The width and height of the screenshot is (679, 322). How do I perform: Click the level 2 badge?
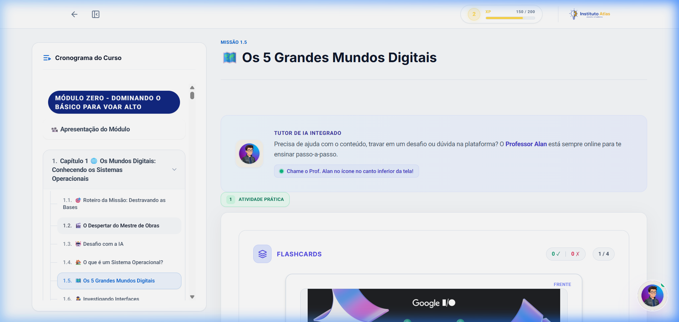point(474,14)
